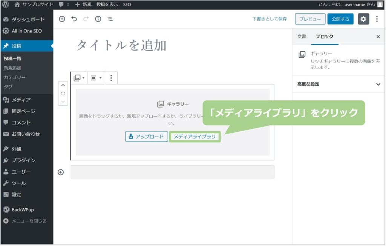This screenshot has width=386, height=246.
Task: Click the WordPress logo in admin bar
Action: point(5,5)
